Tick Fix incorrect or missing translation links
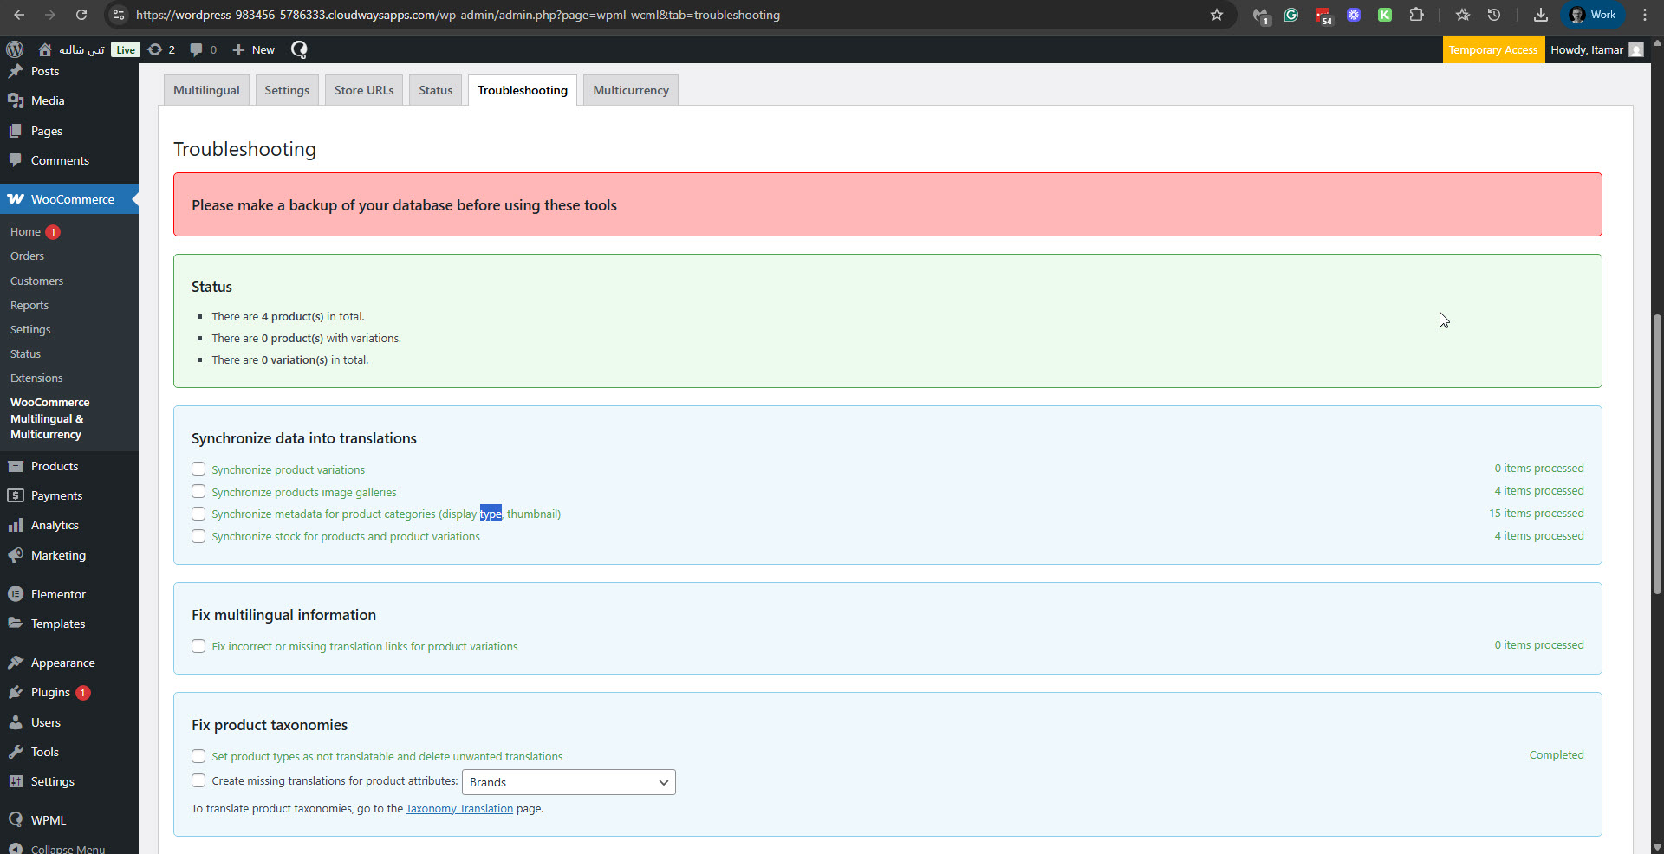This screenshot has height=854, width=1664. pos(198,646)
